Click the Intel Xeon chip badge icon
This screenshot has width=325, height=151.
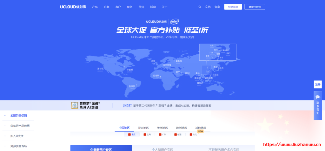pyautogui.click(x=75, y=105)
